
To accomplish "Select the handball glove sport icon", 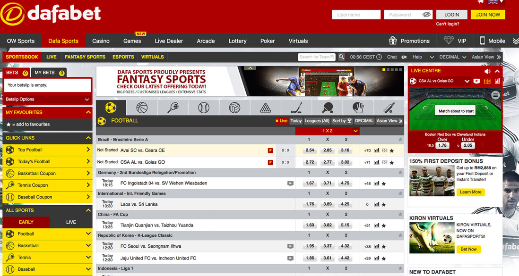I will pyautogui.click(x=358, y=108).
